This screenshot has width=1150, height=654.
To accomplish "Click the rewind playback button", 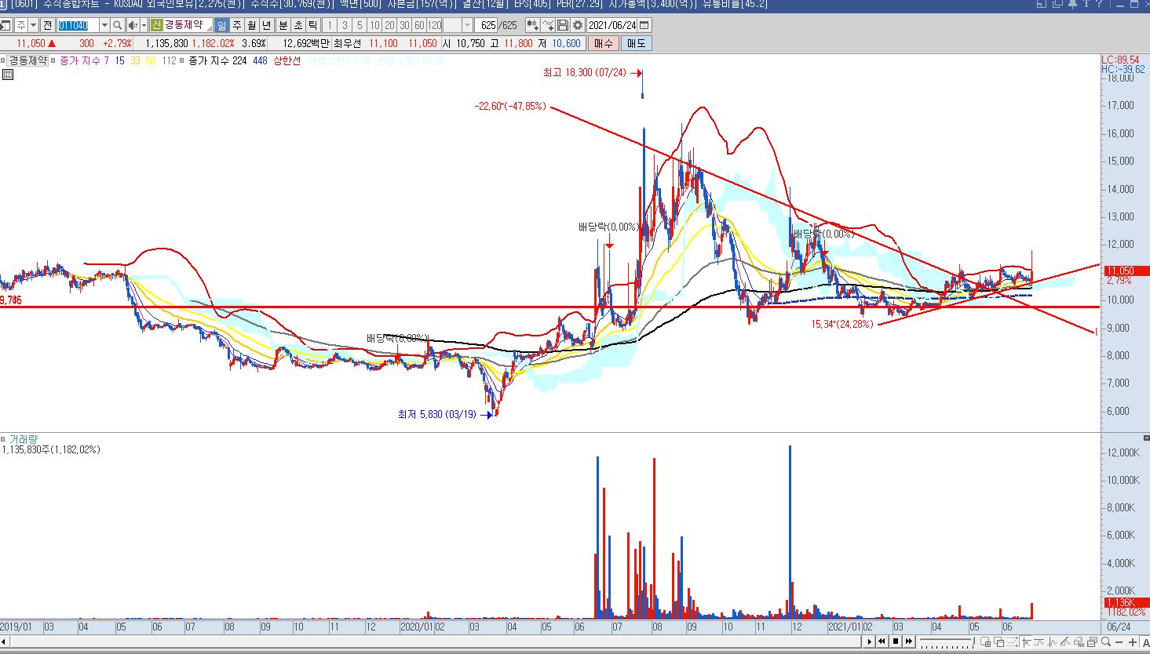I will pyautogui.click(x=882, y=641).
